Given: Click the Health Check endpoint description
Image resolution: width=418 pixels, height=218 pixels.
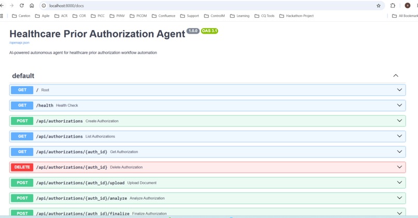Looking at the screenshot, I should 67,106.
